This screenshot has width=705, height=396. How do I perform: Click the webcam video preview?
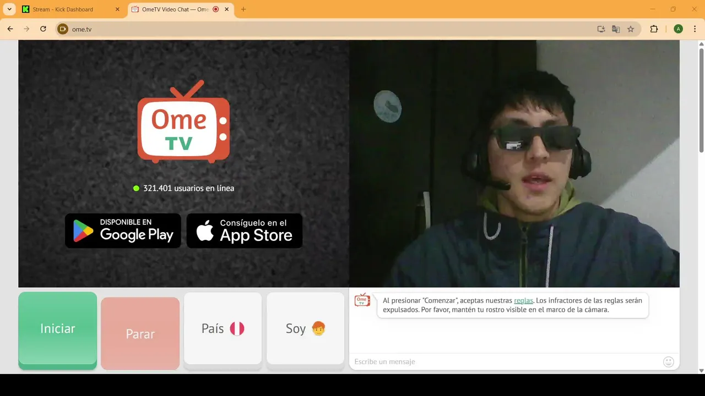pos(514,163)
